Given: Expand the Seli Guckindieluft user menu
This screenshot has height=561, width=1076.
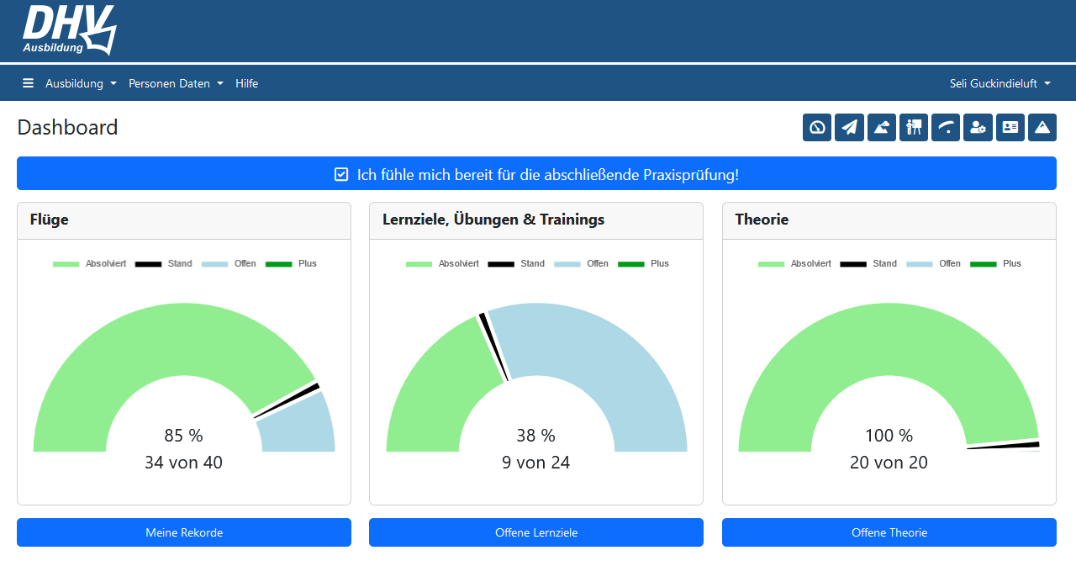Looking at the screenshot, I should point(1000,83).
